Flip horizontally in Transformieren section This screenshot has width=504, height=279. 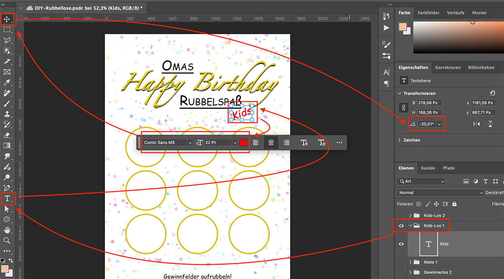pos(476,124)
